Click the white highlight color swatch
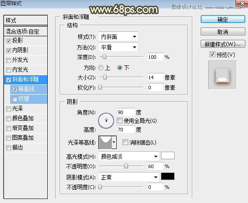Viewport: 248px width, 203px height. 168,156
